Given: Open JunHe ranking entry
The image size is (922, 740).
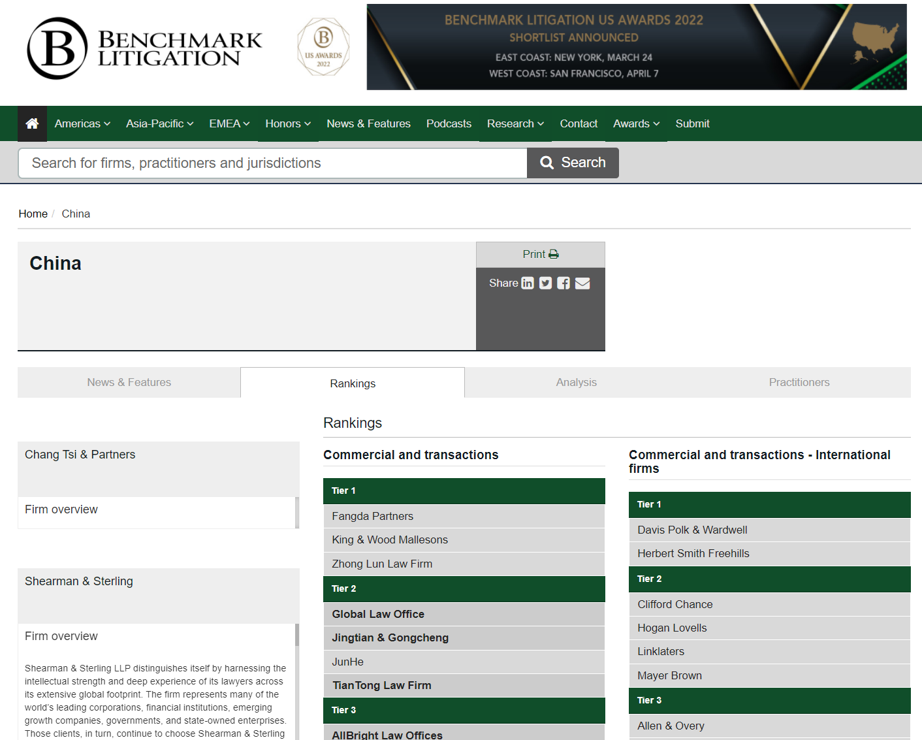Looking at the screenshot, I should pyautogui.click(x=464, y=662).
